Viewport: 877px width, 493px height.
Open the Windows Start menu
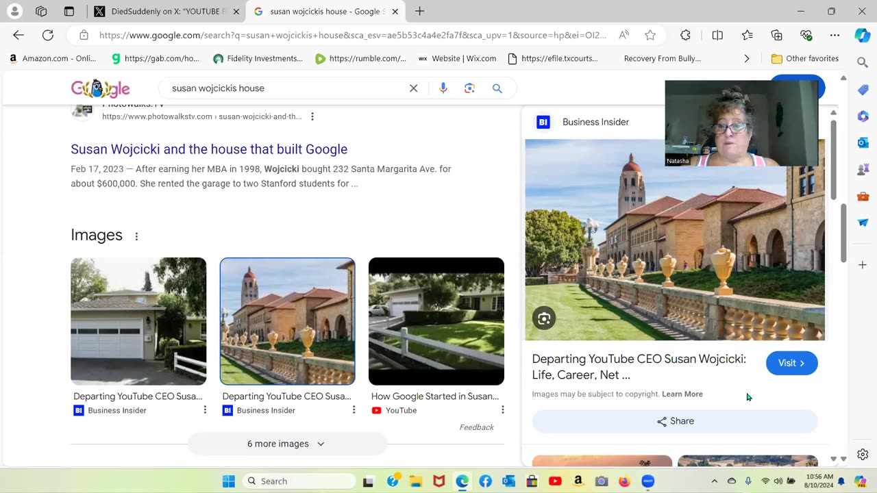228,481
